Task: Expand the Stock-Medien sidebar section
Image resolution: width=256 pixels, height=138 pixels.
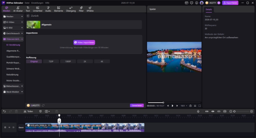Action: pos(13,92)
